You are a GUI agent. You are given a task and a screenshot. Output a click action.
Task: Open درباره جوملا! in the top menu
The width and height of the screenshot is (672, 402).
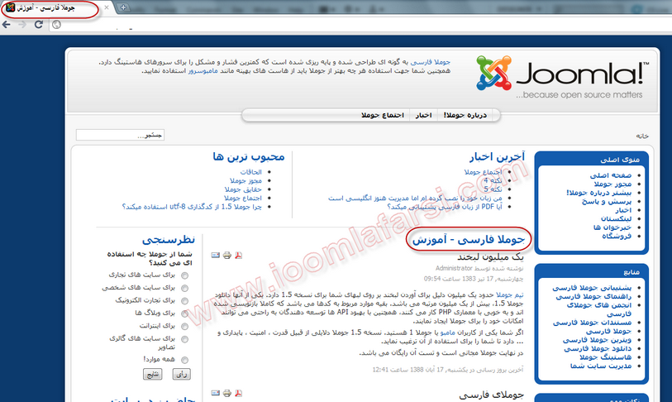[x=465, y=115]
